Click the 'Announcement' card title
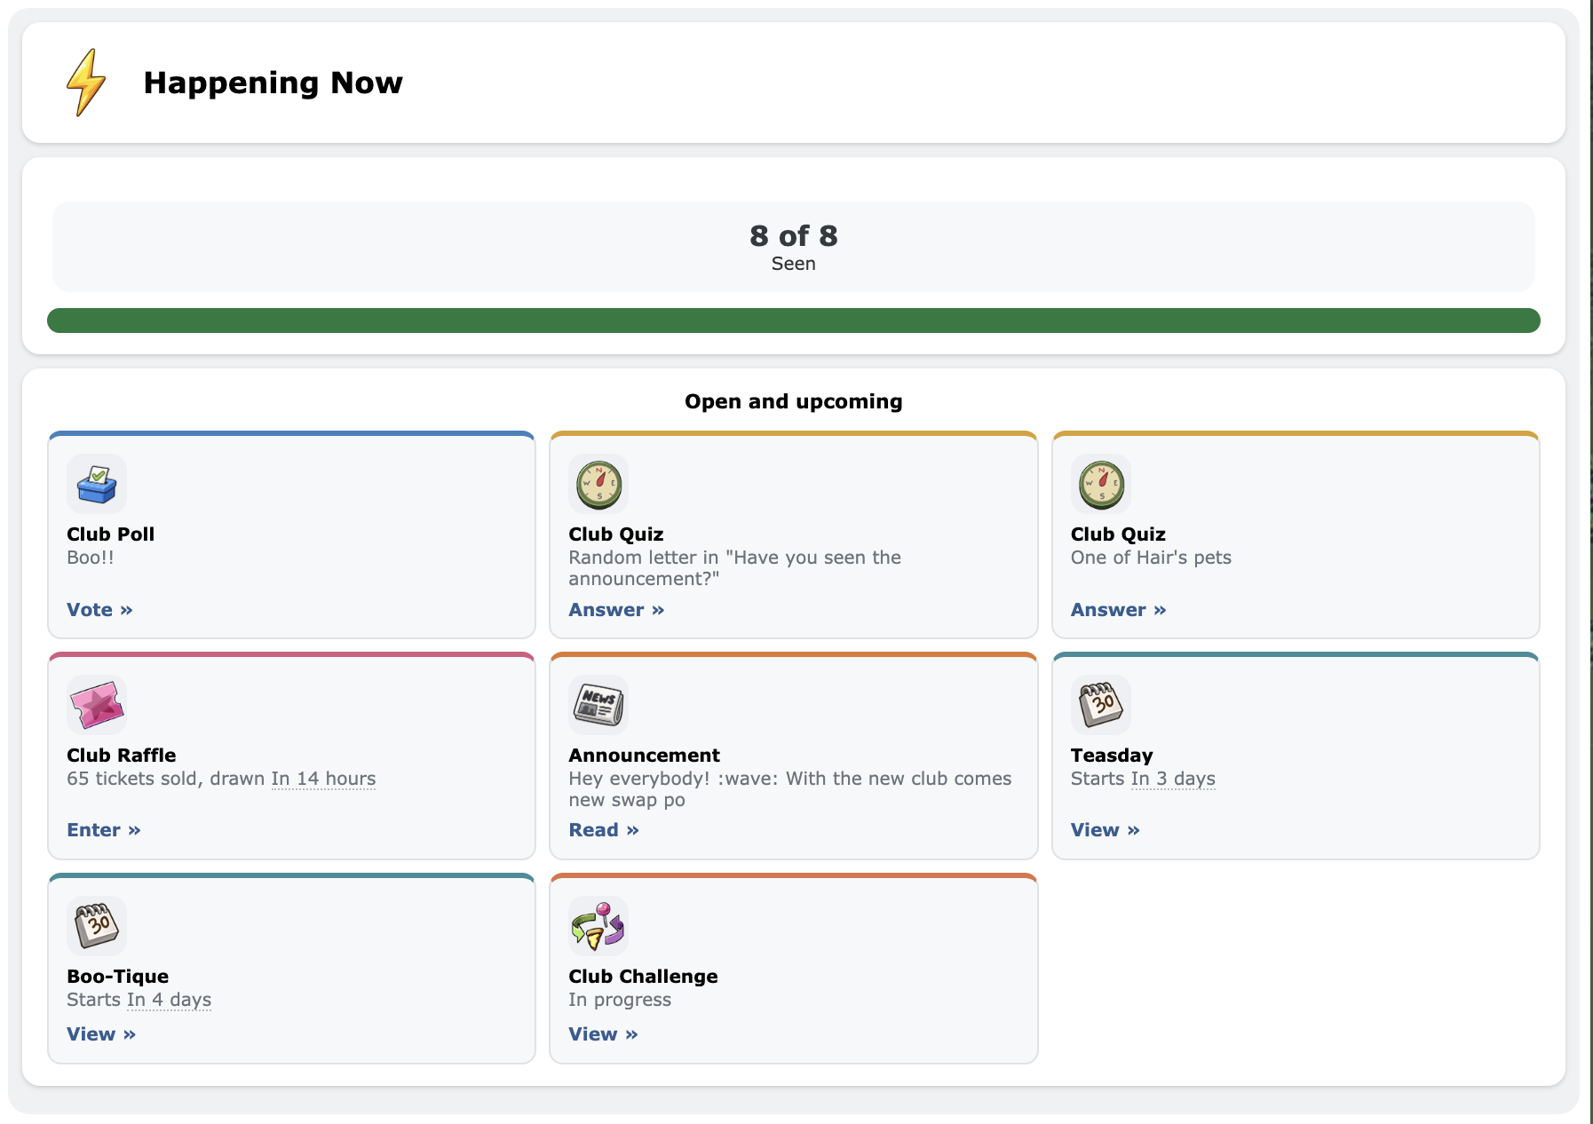 [645, 756]
